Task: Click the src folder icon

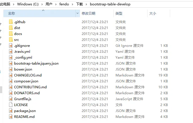Action: point(11,39)
